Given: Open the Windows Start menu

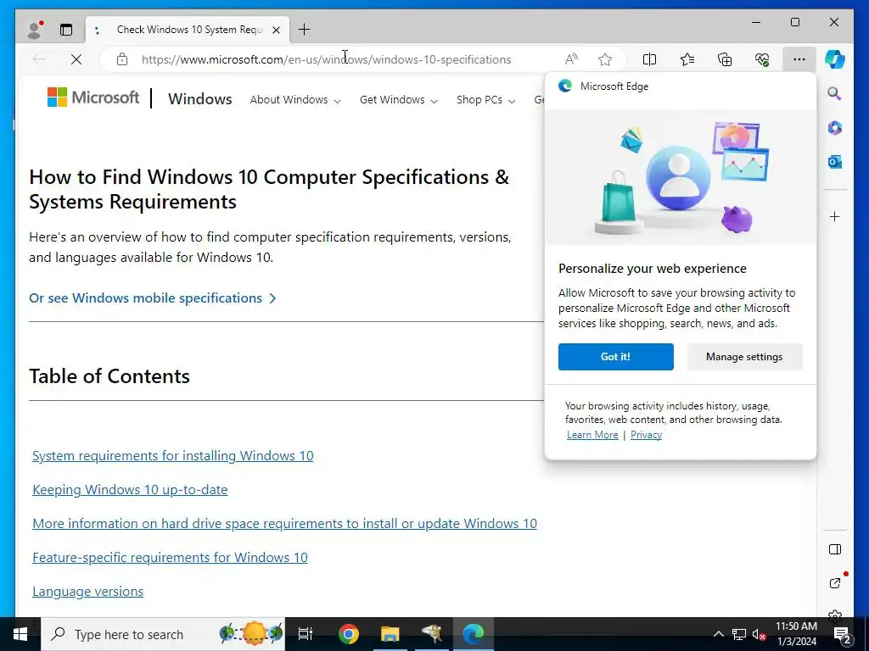Looking at the screenshot, I should pos(20,634).
